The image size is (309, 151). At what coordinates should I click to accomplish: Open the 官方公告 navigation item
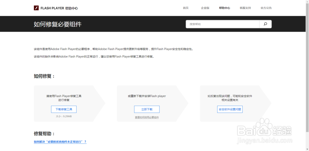point(266,8)
